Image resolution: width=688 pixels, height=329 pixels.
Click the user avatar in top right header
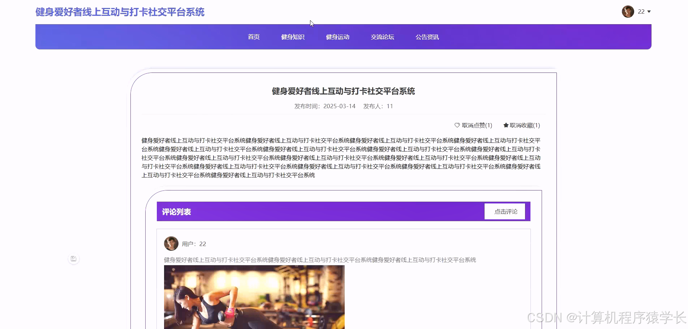pyautogui.click(x=628, y=12)
